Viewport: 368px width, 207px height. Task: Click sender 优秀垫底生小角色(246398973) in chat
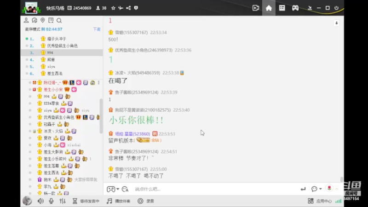coord(144,50)
